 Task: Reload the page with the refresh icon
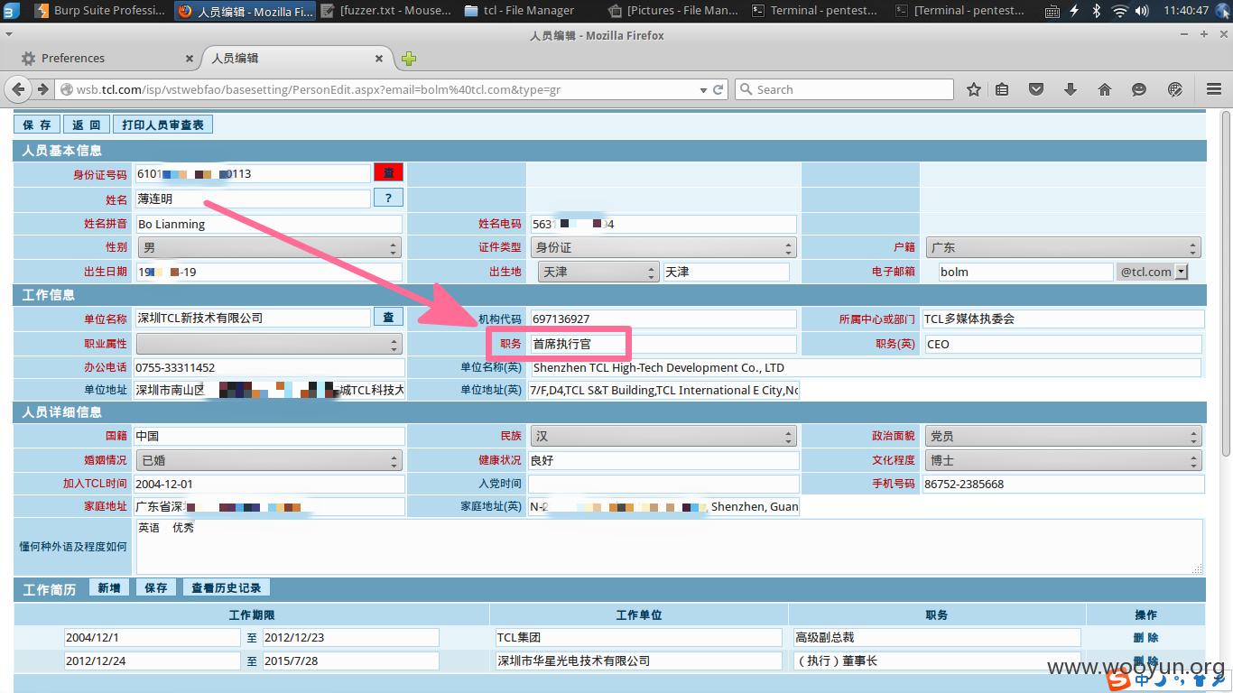(x=719, y=89)
